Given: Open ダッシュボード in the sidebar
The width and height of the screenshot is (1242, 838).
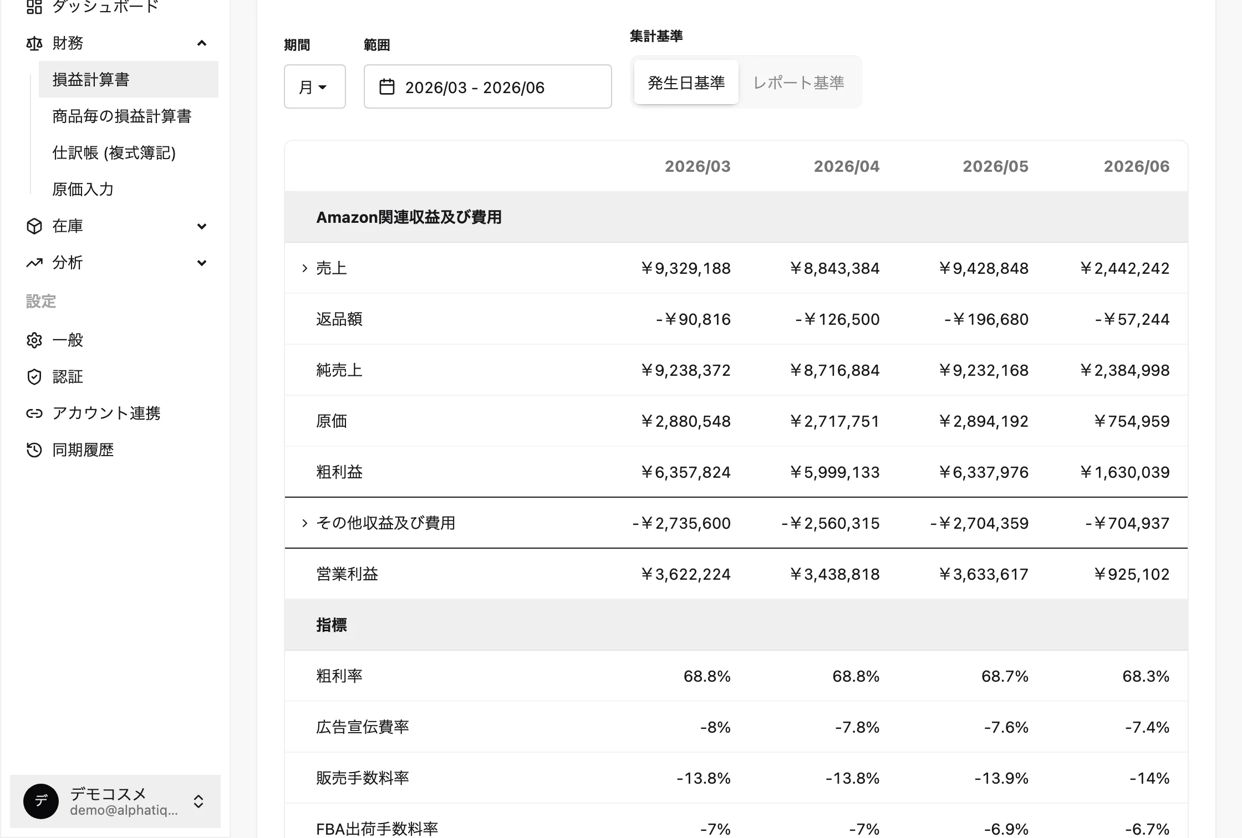Looking at the screenshot, I should pos(105,6).
